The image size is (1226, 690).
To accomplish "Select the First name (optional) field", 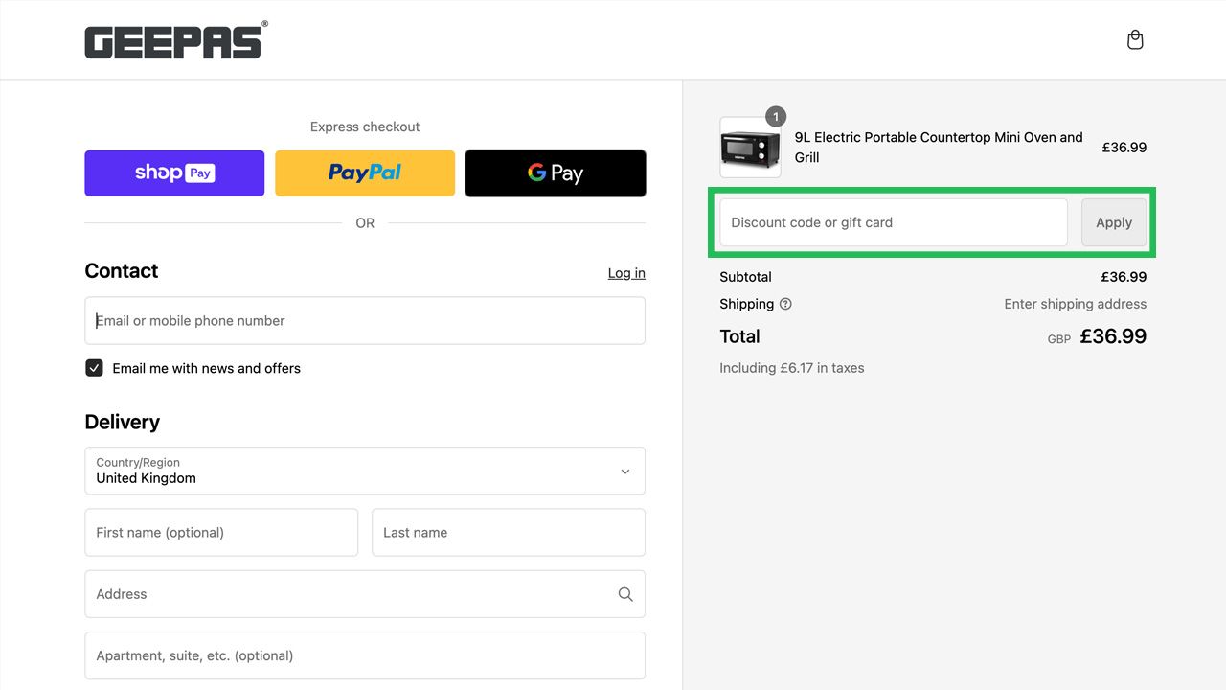I will 221,532.
